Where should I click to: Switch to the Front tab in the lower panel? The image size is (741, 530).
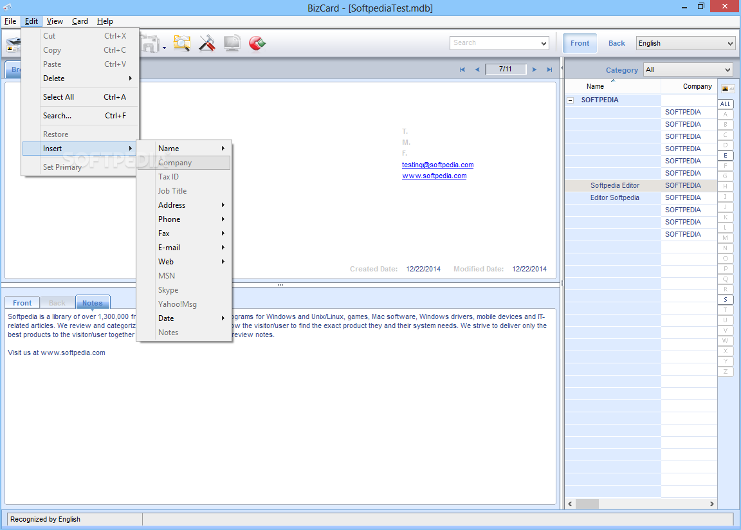click(23, 303)
